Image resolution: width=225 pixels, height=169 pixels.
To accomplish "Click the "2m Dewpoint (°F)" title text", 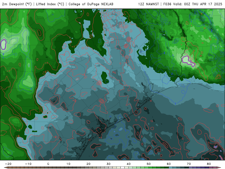I will pos(17,4).
